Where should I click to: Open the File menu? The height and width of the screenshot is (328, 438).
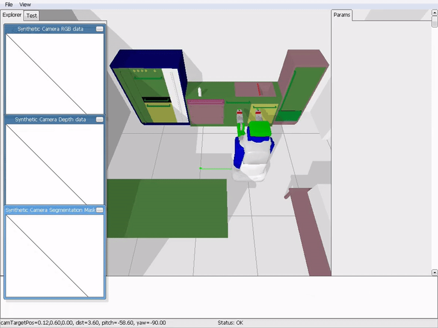click(x=9, y=4)
